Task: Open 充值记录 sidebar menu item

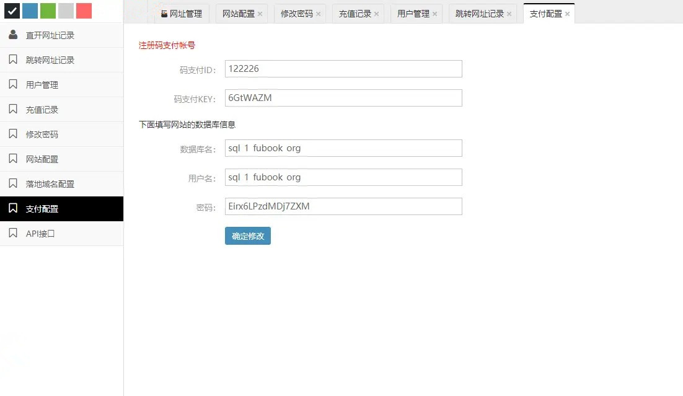Action: (62, 109)
